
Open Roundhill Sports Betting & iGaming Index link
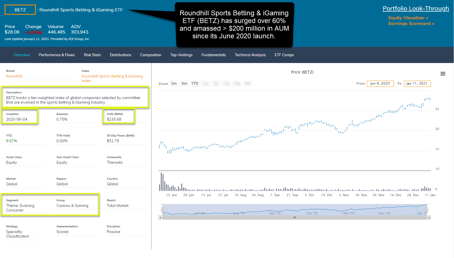tap(112, 79)
